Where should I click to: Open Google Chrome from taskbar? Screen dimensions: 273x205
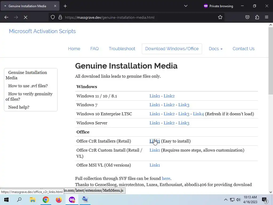[46, 200]
